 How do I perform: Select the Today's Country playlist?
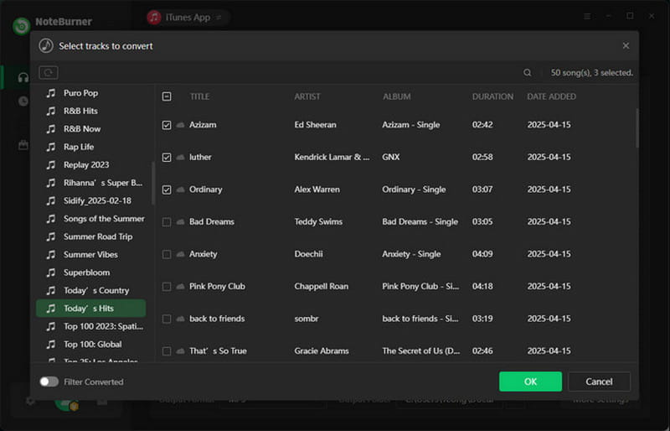coord(91,291)
